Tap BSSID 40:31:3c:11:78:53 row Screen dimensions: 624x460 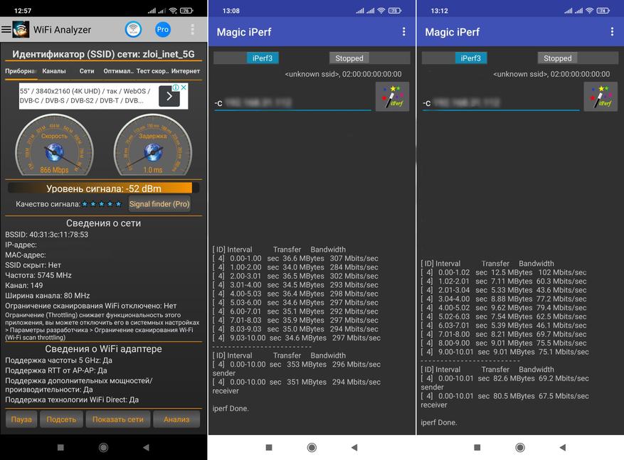(46, 235)
